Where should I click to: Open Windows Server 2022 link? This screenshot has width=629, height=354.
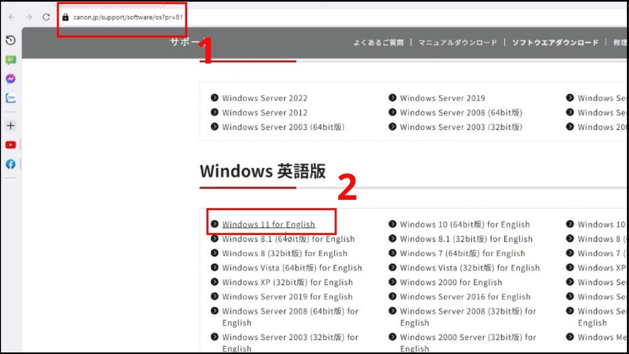pos(265,98)
